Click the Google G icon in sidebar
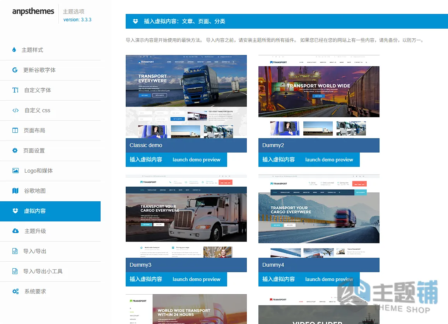Screen dimensions: 448x324 [x=15, y=70]
